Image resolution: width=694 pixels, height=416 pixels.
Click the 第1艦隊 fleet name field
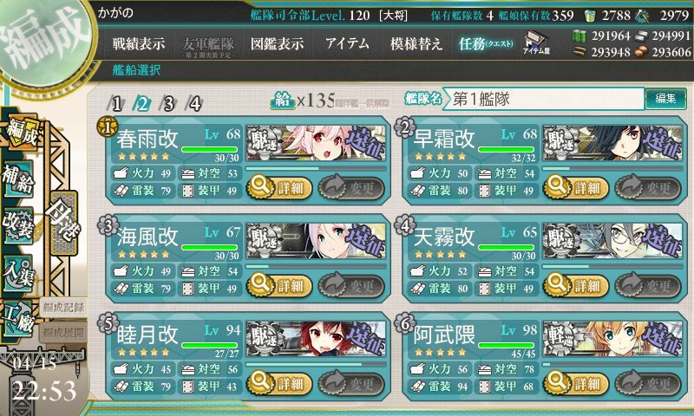coord(545,99)
